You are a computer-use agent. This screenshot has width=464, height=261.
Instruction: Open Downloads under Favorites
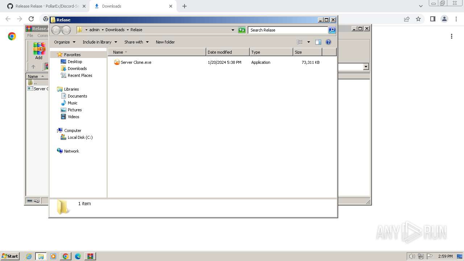[x=77, y=69]
